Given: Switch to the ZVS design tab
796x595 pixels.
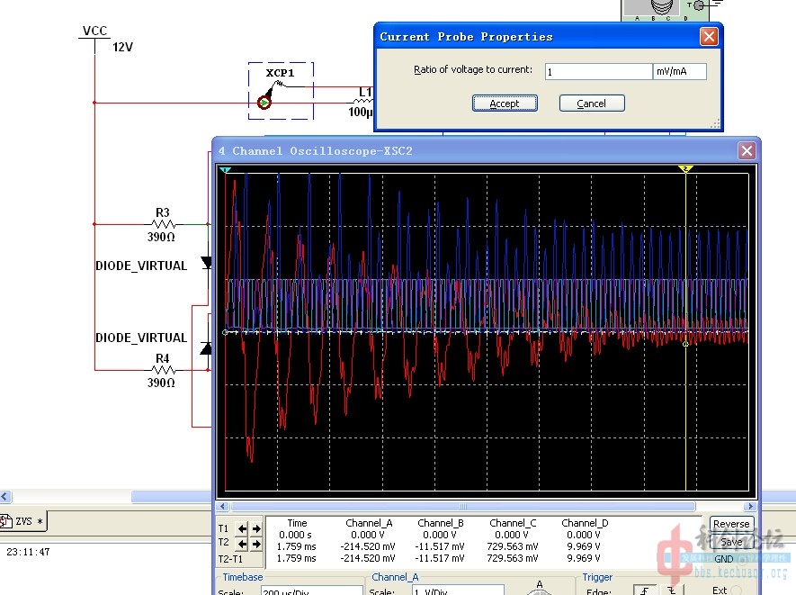Looking at the screenshot, I should [x=23, y=521].
